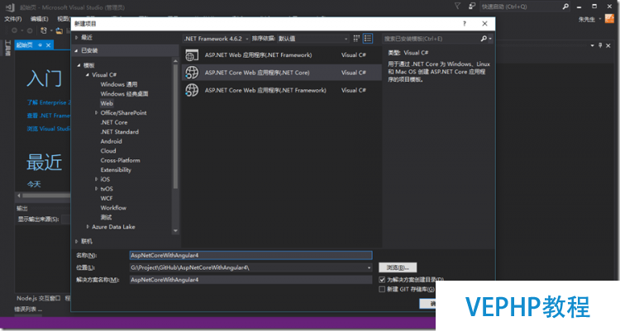Select ASP.NET Core Web 应用程序(.NET Core) template
This screenshot has height=331, width=620.
(282, 73)
